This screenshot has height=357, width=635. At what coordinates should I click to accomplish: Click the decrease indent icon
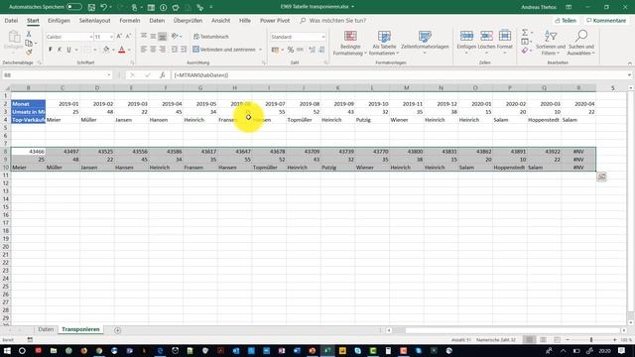[175, 50]
